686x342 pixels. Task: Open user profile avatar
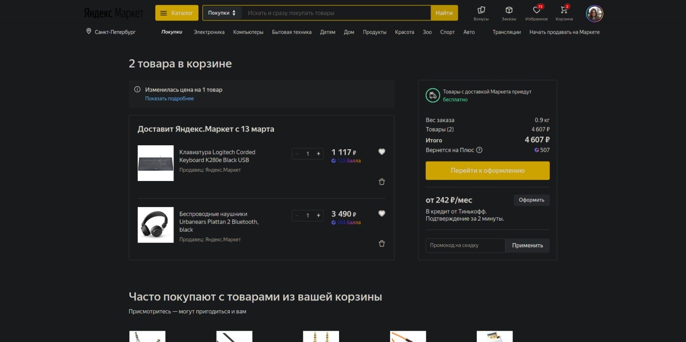pos(594,14)
